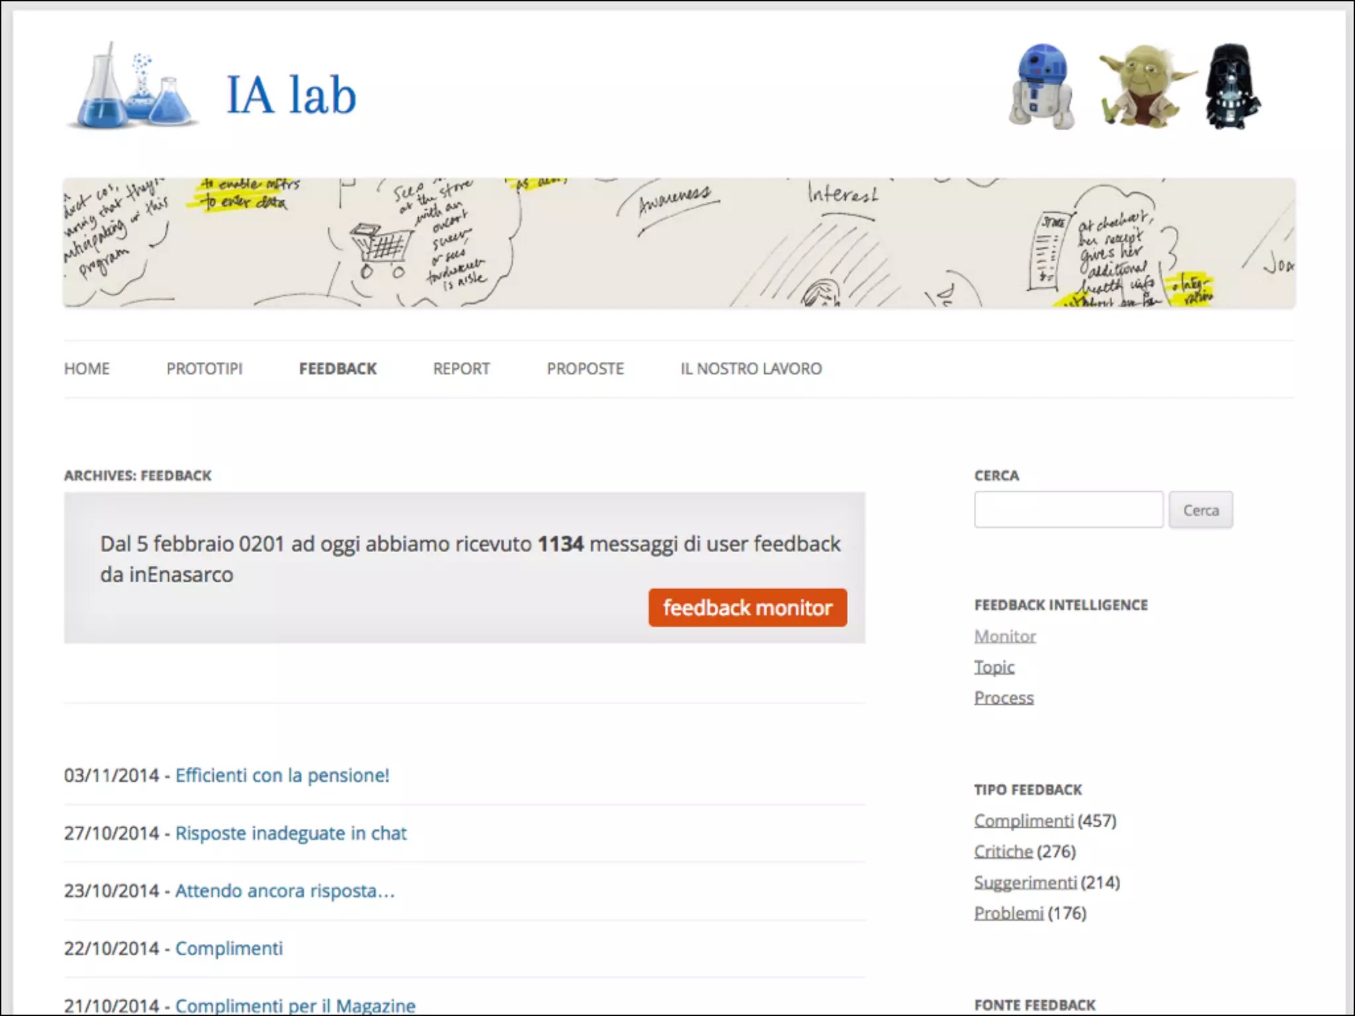1355x1016 pixels.
Task: Select the Feedback menu item
Action: 337,368
